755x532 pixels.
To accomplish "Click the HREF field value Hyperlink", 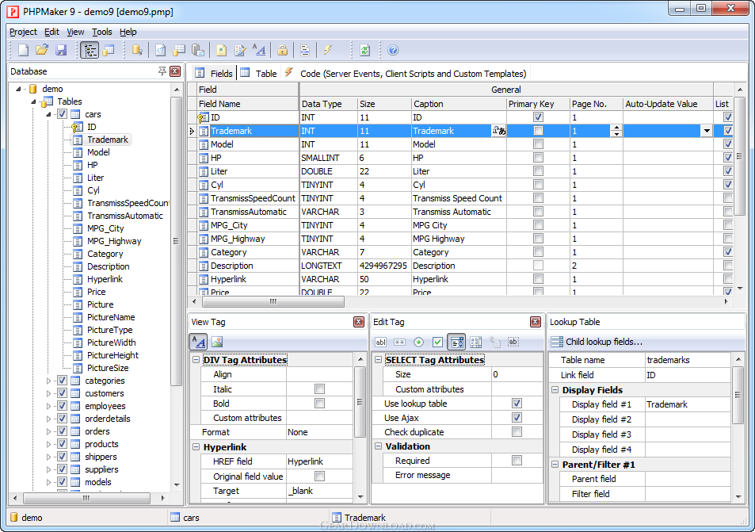I will click(319, 461).
